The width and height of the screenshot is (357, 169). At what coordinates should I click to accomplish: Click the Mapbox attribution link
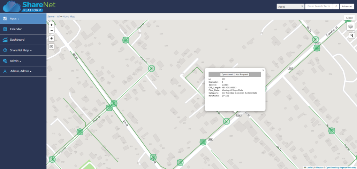[320, 167]
